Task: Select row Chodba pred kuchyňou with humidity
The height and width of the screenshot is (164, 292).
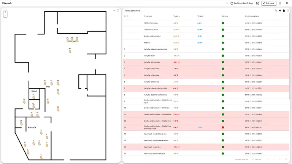Action: pyautogui.click(x=206, y=36)
